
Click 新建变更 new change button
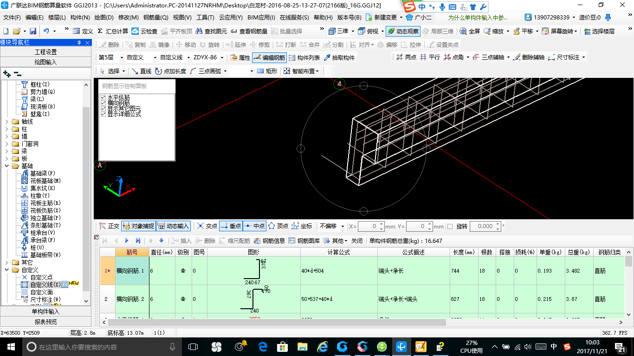coord(382,18)
